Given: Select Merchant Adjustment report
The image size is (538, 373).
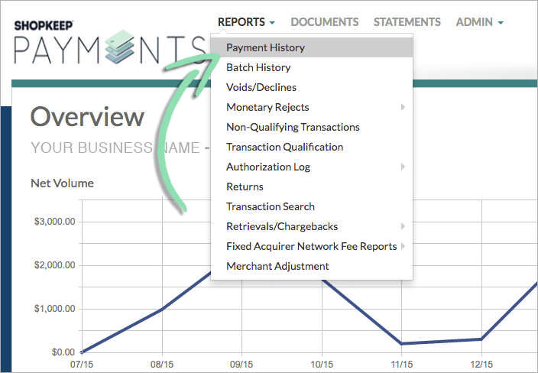Looking at the screenshot, I should (312, 266).
